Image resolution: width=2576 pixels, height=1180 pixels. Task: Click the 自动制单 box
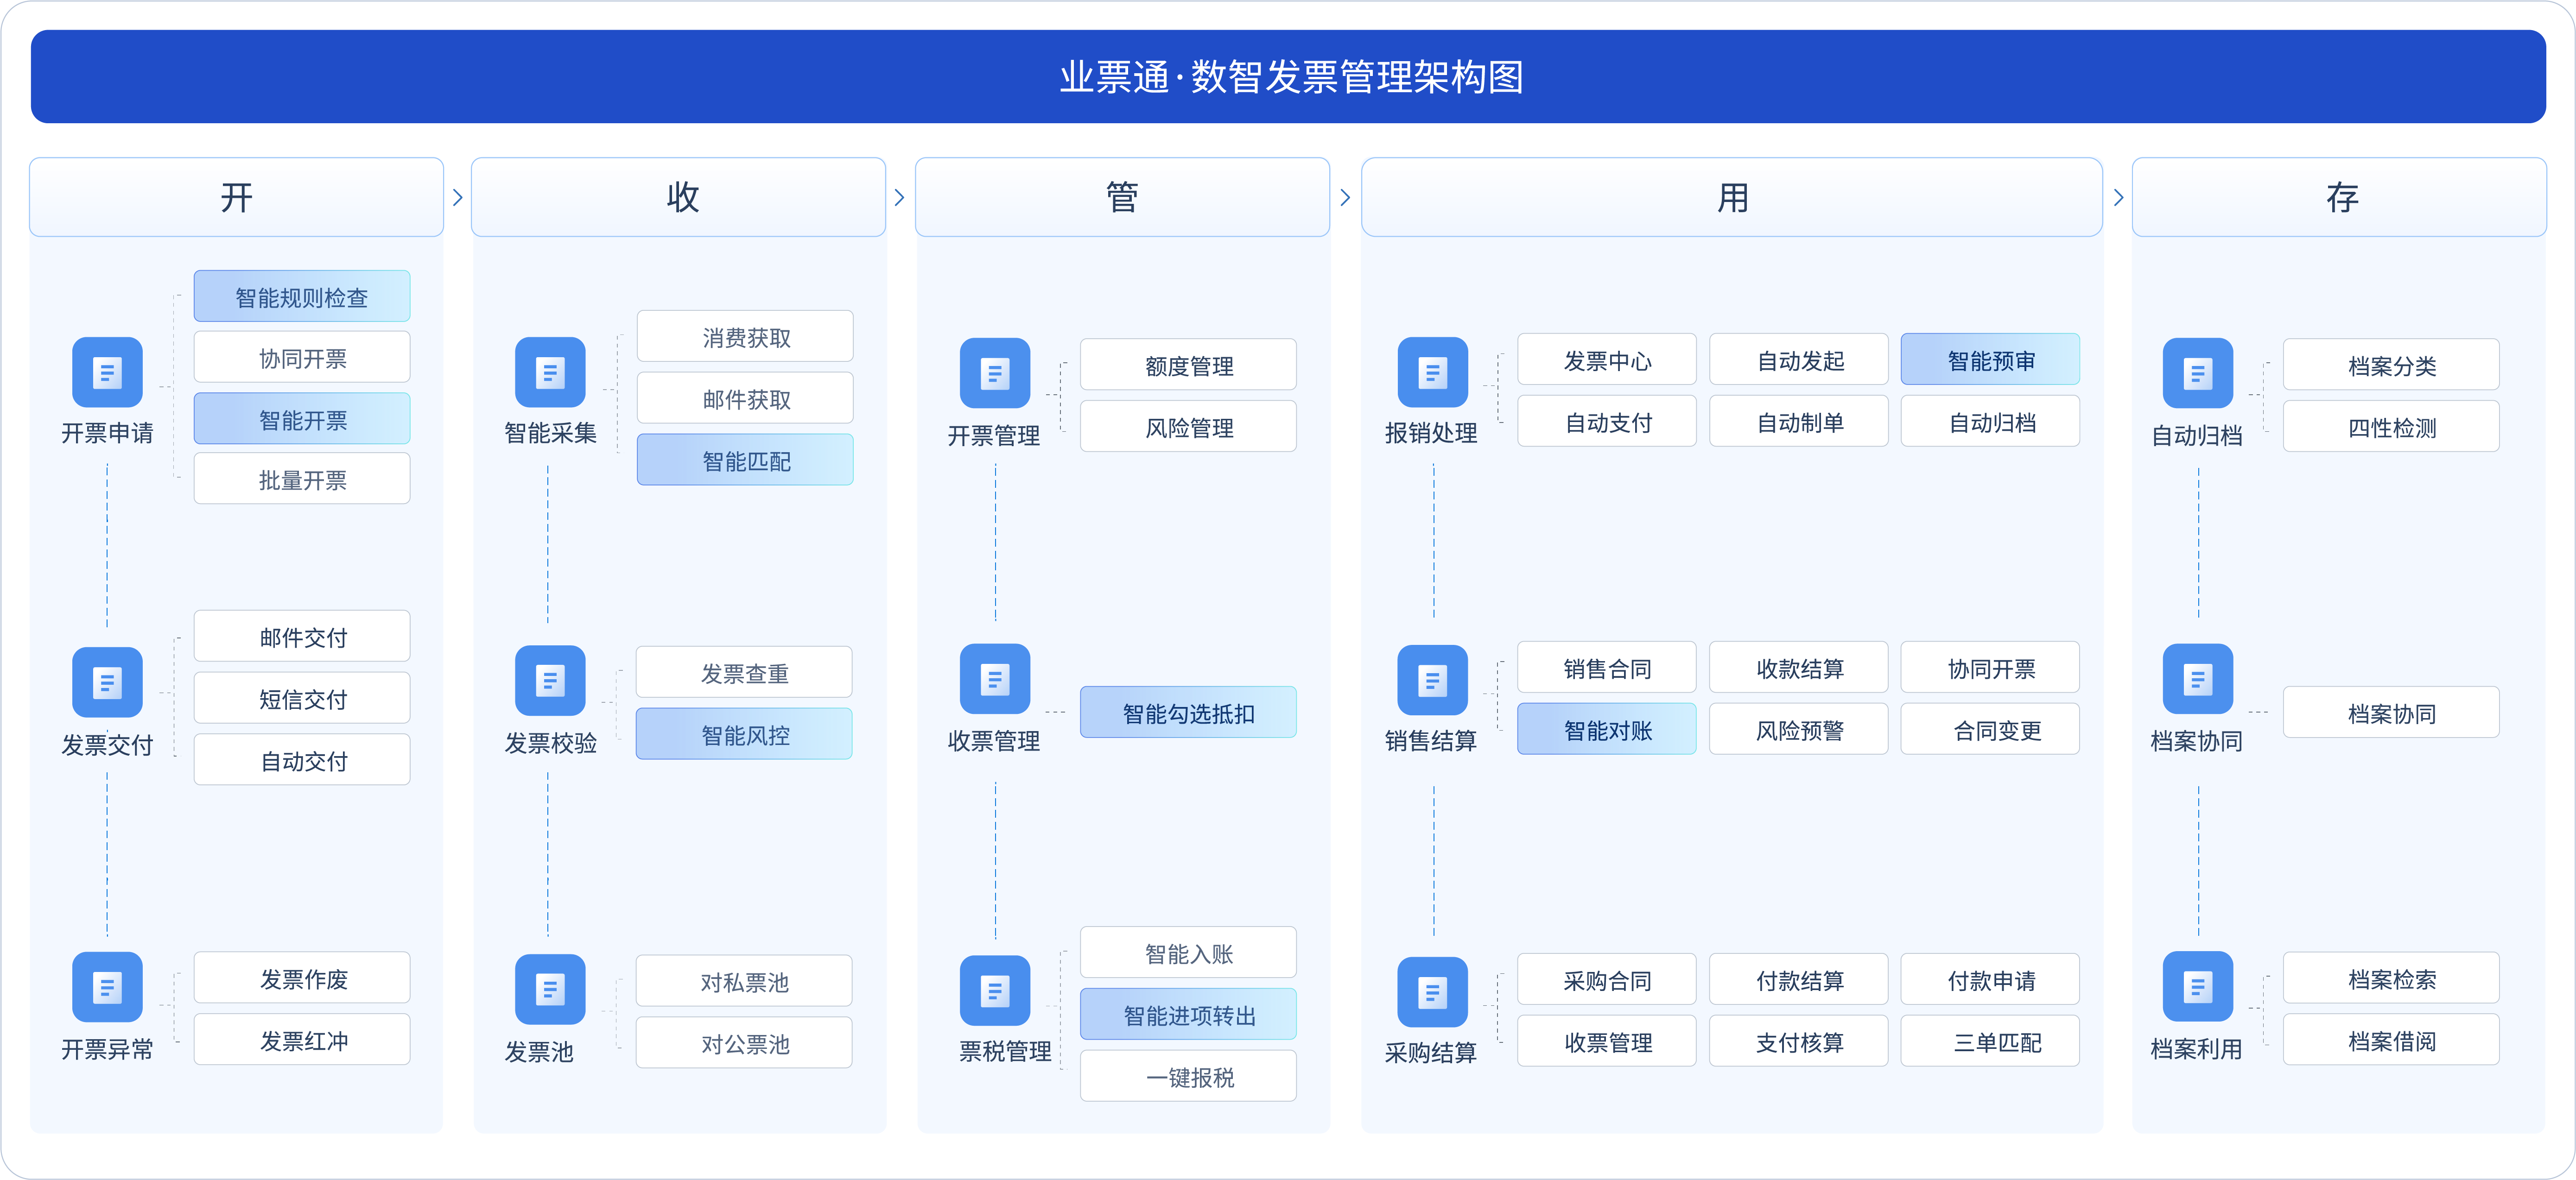(1799, 422)
